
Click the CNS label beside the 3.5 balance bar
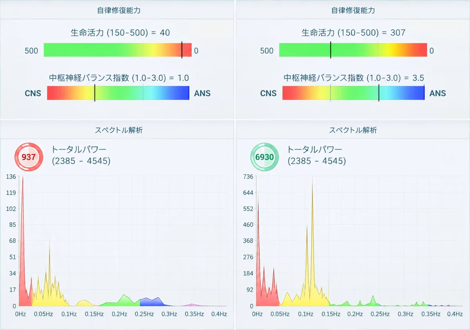pyautogui.click(x=268, y=94)
